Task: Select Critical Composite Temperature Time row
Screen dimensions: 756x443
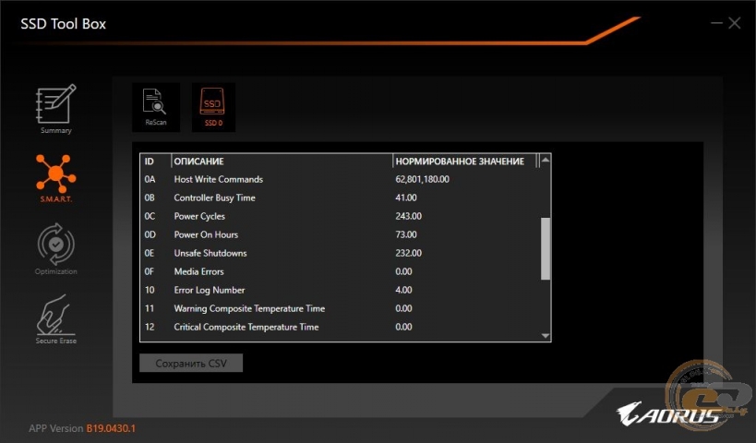Action: (x=341, y=327)
